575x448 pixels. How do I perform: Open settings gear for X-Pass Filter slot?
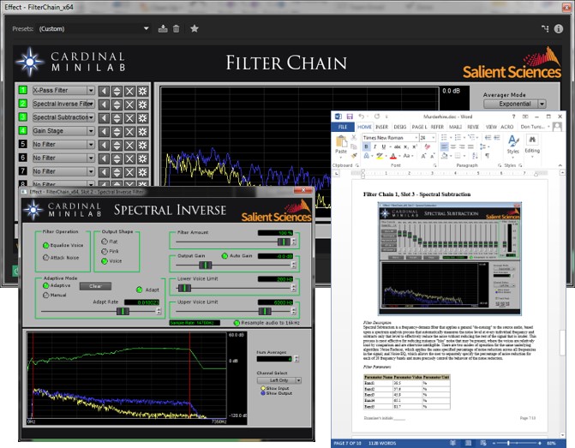(142, 91)
